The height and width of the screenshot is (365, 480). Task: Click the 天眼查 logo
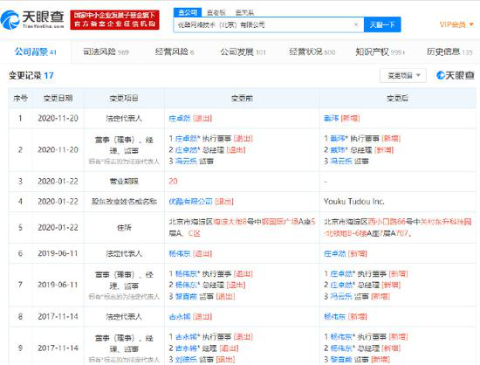(x=32, y=19)
